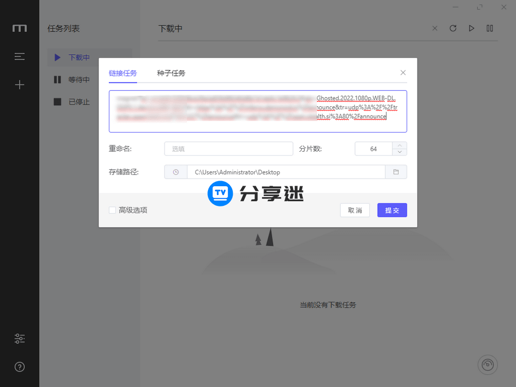Select the task list icon in sidebar
Screen dimensions: 516x387
pyautogui.click(x=20, y=56)
